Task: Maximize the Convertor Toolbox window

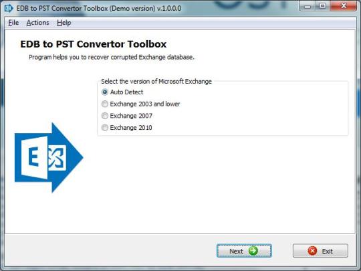Action: 323,6
